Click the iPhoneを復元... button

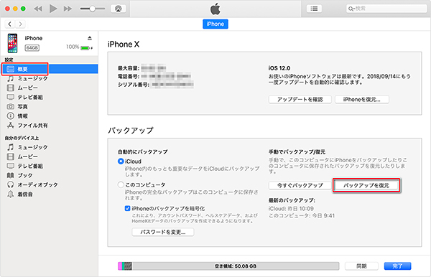pos(362,99)
